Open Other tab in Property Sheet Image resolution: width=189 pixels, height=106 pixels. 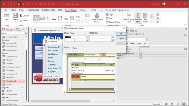coord(139,43)
